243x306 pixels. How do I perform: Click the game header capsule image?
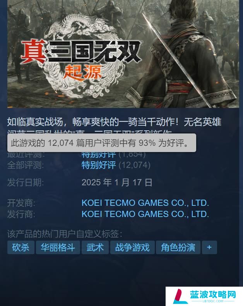123,54
